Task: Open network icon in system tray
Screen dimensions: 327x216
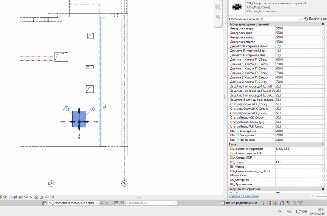Action: (298, 212)
